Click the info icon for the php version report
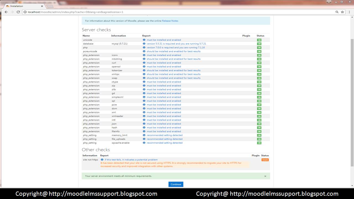 coord(144,48)
